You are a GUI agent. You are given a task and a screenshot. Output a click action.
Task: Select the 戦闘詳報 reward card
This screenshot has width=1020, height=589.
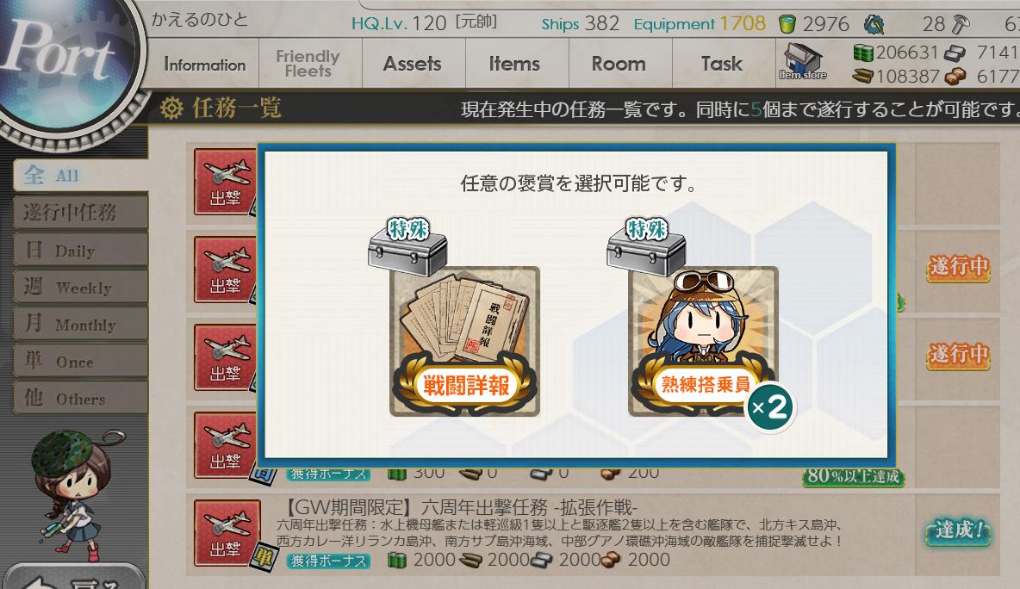[x=464, y=341]
